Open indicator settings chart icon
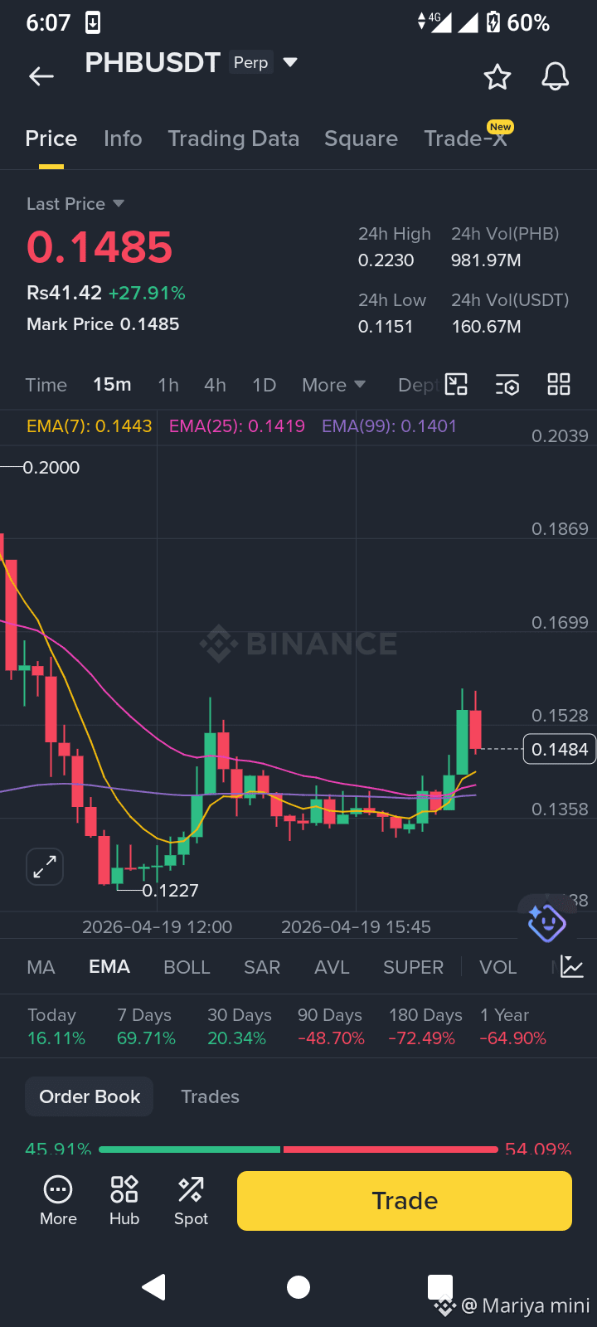597x1327 pixels. coord(572,966)
